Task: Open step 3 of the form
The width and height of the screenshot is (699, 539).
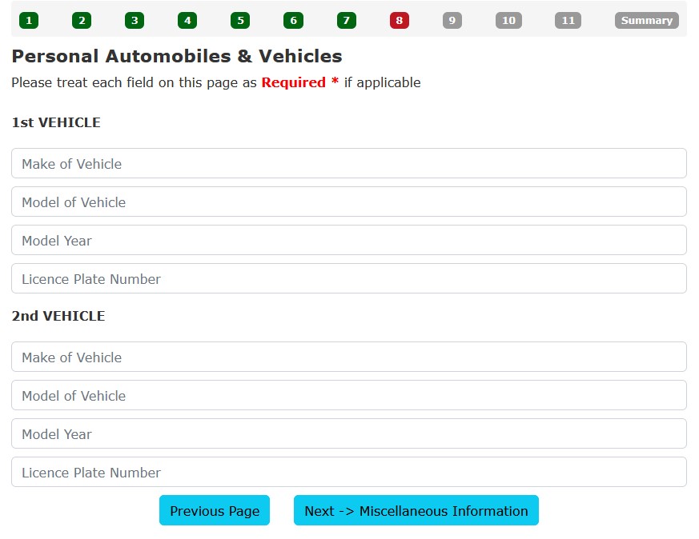Action: pyautogui.click(x=135, y=21)
